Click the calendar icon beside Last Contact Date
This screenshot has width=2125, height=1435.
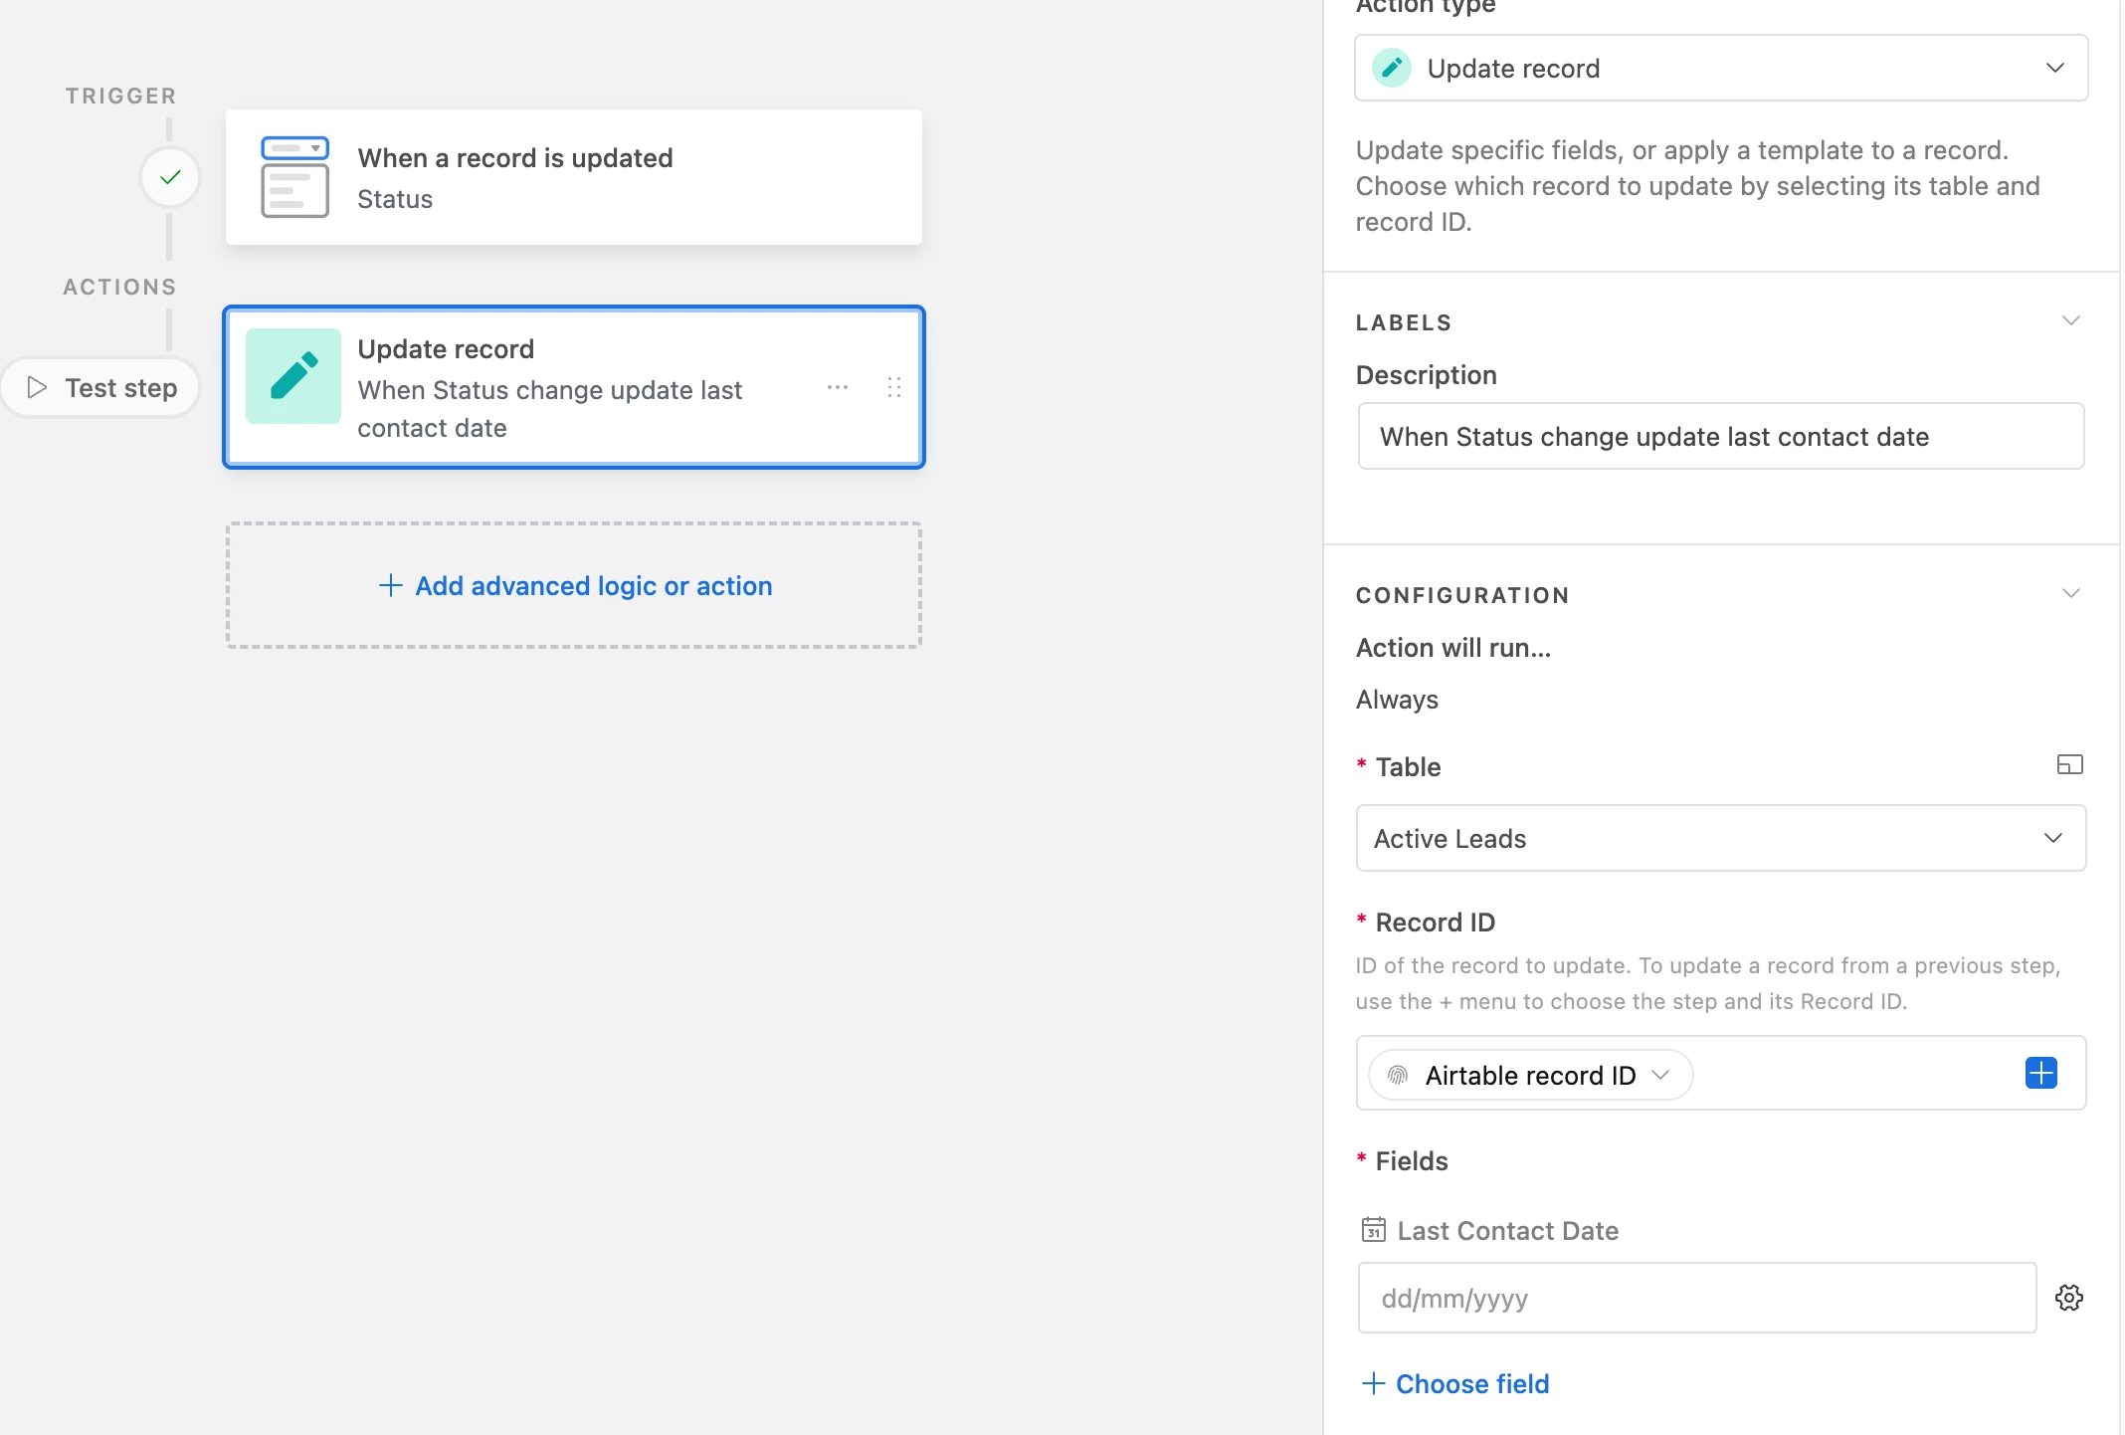[1373, 1230]
